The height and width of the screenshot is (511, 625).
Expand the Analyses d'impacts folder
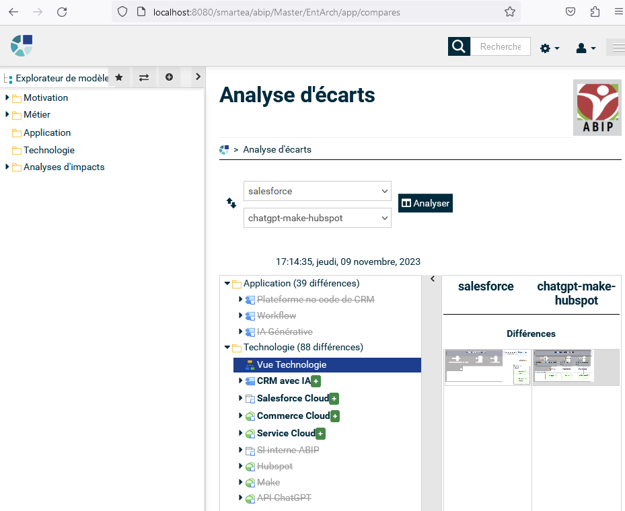point(7,167)
